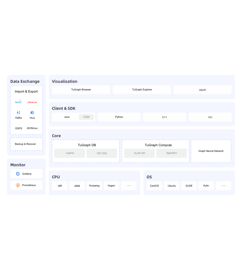Open the TuGraph Browser box
Screen dimensions: 242x270
tap(81, 90)
